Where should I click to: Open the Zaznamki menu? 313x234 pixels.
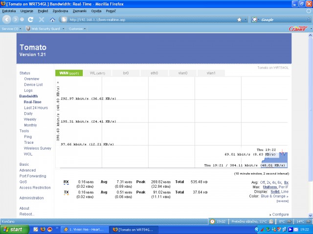click(79, 11)
